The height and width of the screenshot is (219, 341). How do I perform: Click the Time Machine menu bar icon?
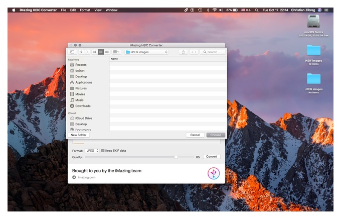point(200,10)
